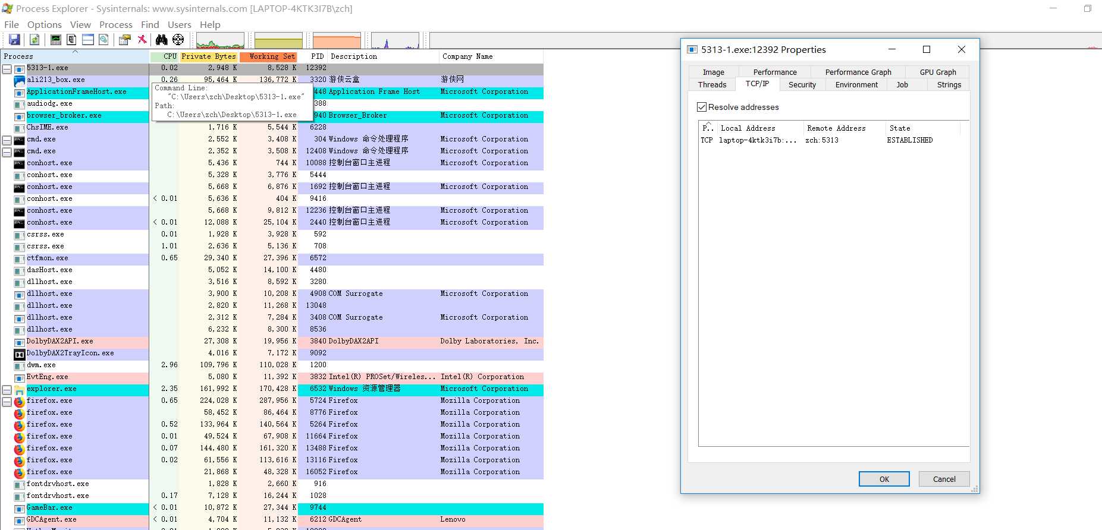
Task: Open the Properties toolbar icon
Action: [124, 40]
